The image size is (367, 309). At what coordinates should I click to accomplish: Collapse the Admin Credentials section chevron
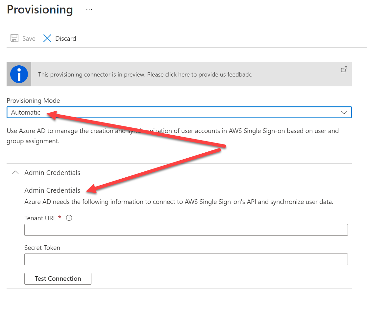[15, 173]
